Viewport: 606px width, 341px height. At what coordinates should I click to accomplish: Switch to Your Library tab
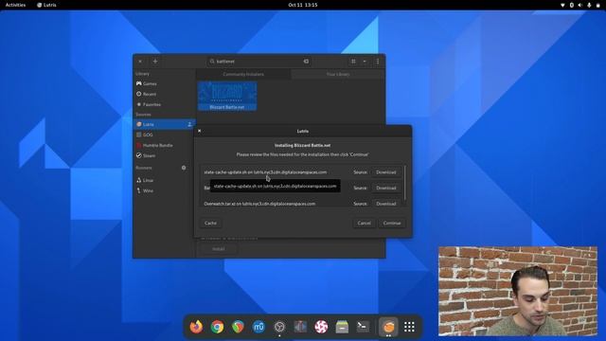(x=338, y=74)
